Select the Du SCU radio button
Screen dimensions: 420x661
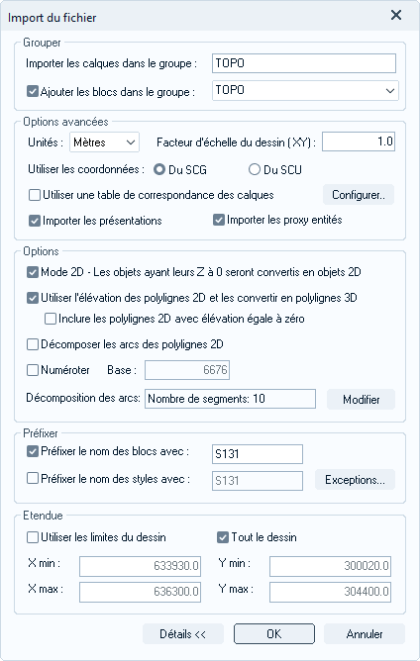(x=255, y=169)
